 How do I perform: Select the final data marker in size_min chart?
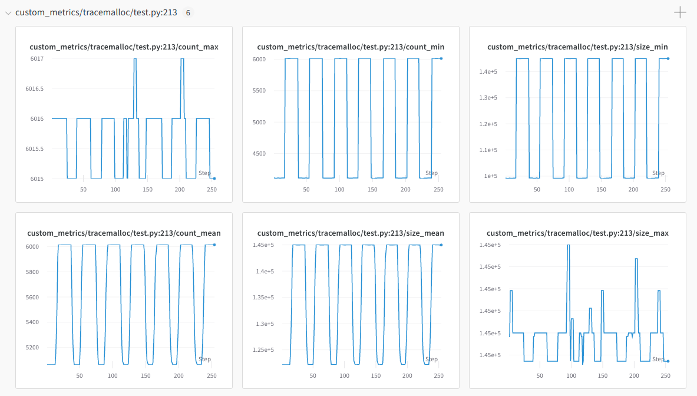pyautogui.click(x=668, y=58)
